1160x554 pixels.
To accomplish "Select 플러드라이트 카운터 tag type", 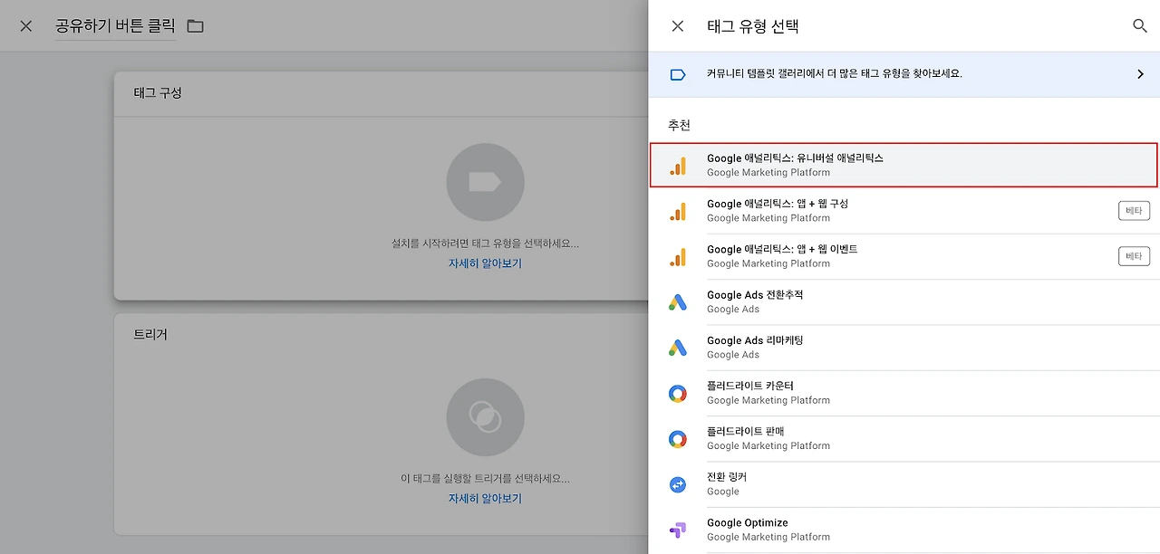I will pyautogui.click(x=904, y=393).
